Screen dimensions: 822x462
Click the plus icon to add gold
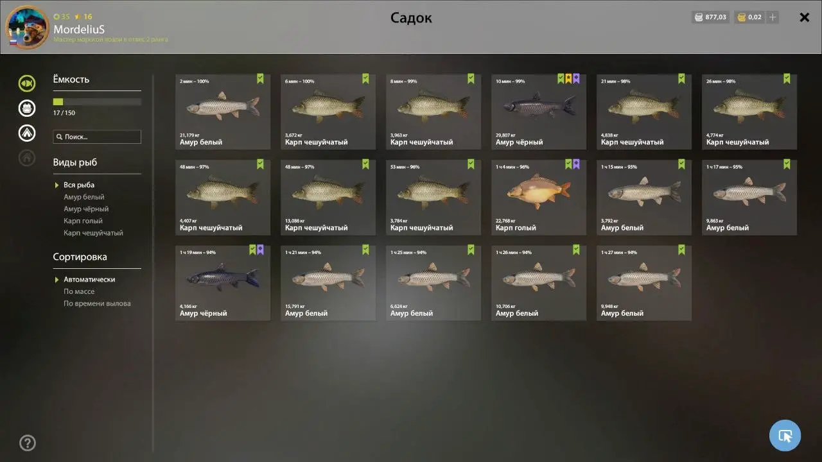pos(773,17)
